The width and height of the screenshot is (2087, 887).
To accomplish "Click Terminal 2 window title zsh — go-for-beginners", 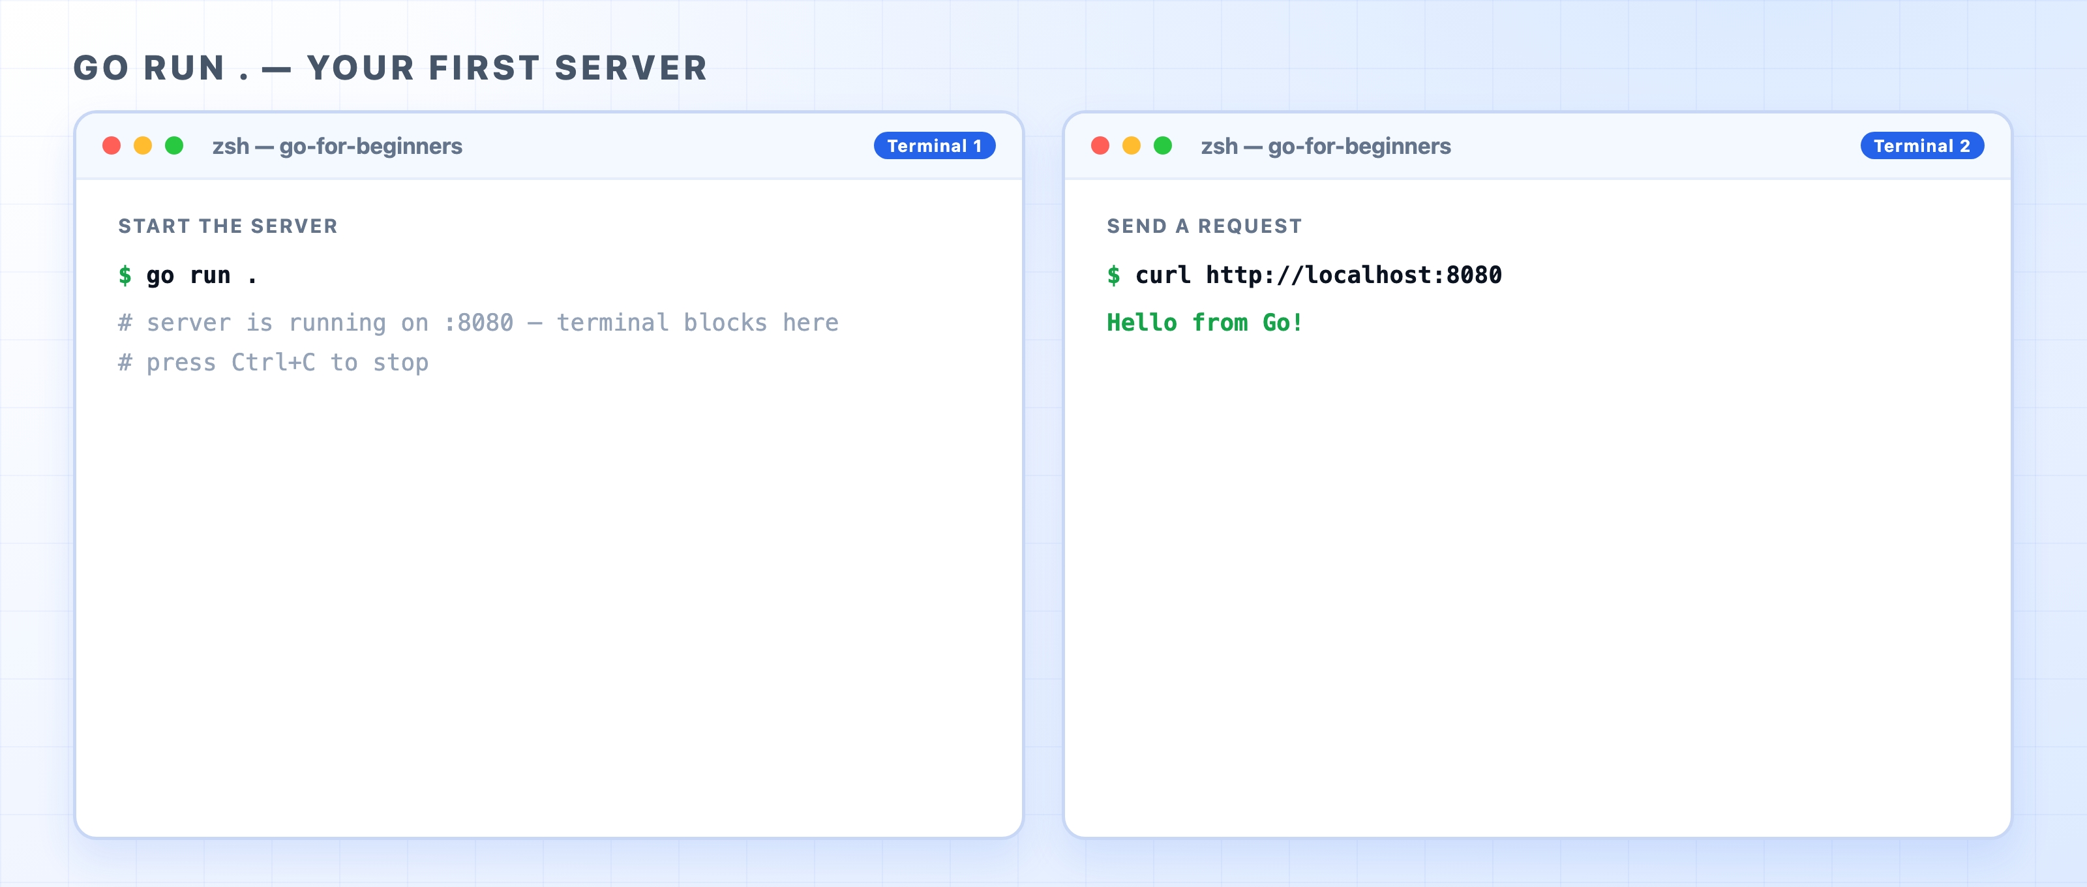I will (1325, 147).
